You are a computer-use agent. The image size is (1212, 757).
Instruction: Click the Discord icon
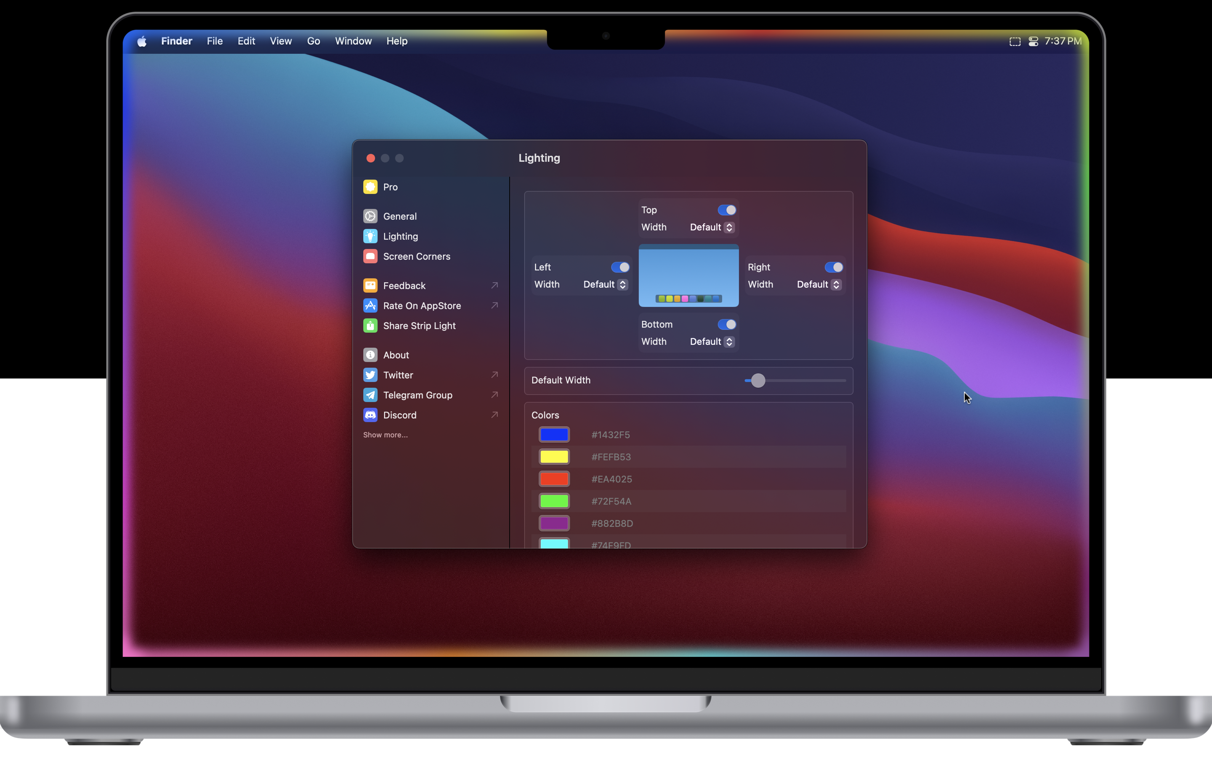pyautogui.click(x=370, y=415)
